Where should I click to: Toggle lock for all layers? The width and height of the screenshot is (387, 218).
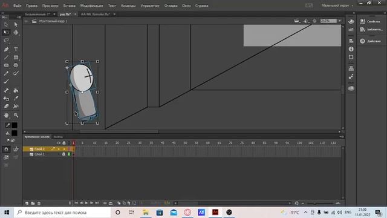coord(64,143)
